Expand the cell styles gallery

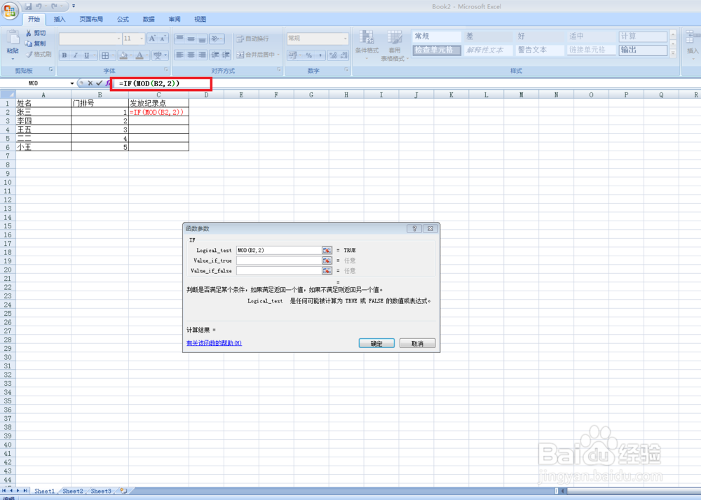(x=673, y=53)
